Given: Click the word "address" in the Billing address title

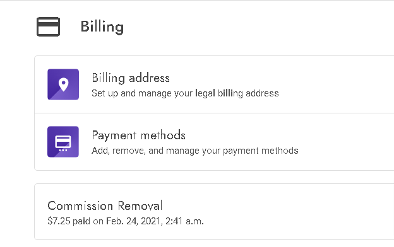Looking at the screenshot, I should [149, 78].
